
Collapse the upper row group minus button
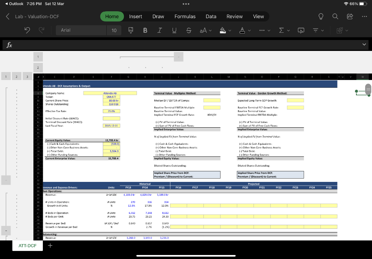(6, 180)
